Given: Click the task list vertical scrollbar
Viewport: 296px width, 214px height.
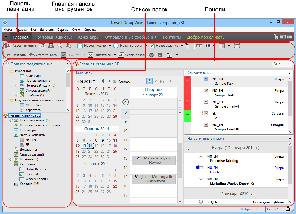Looking at the screenshot, I should click(x=290, y=105).
